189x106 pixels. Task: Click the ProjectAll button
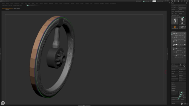(175, 94)
